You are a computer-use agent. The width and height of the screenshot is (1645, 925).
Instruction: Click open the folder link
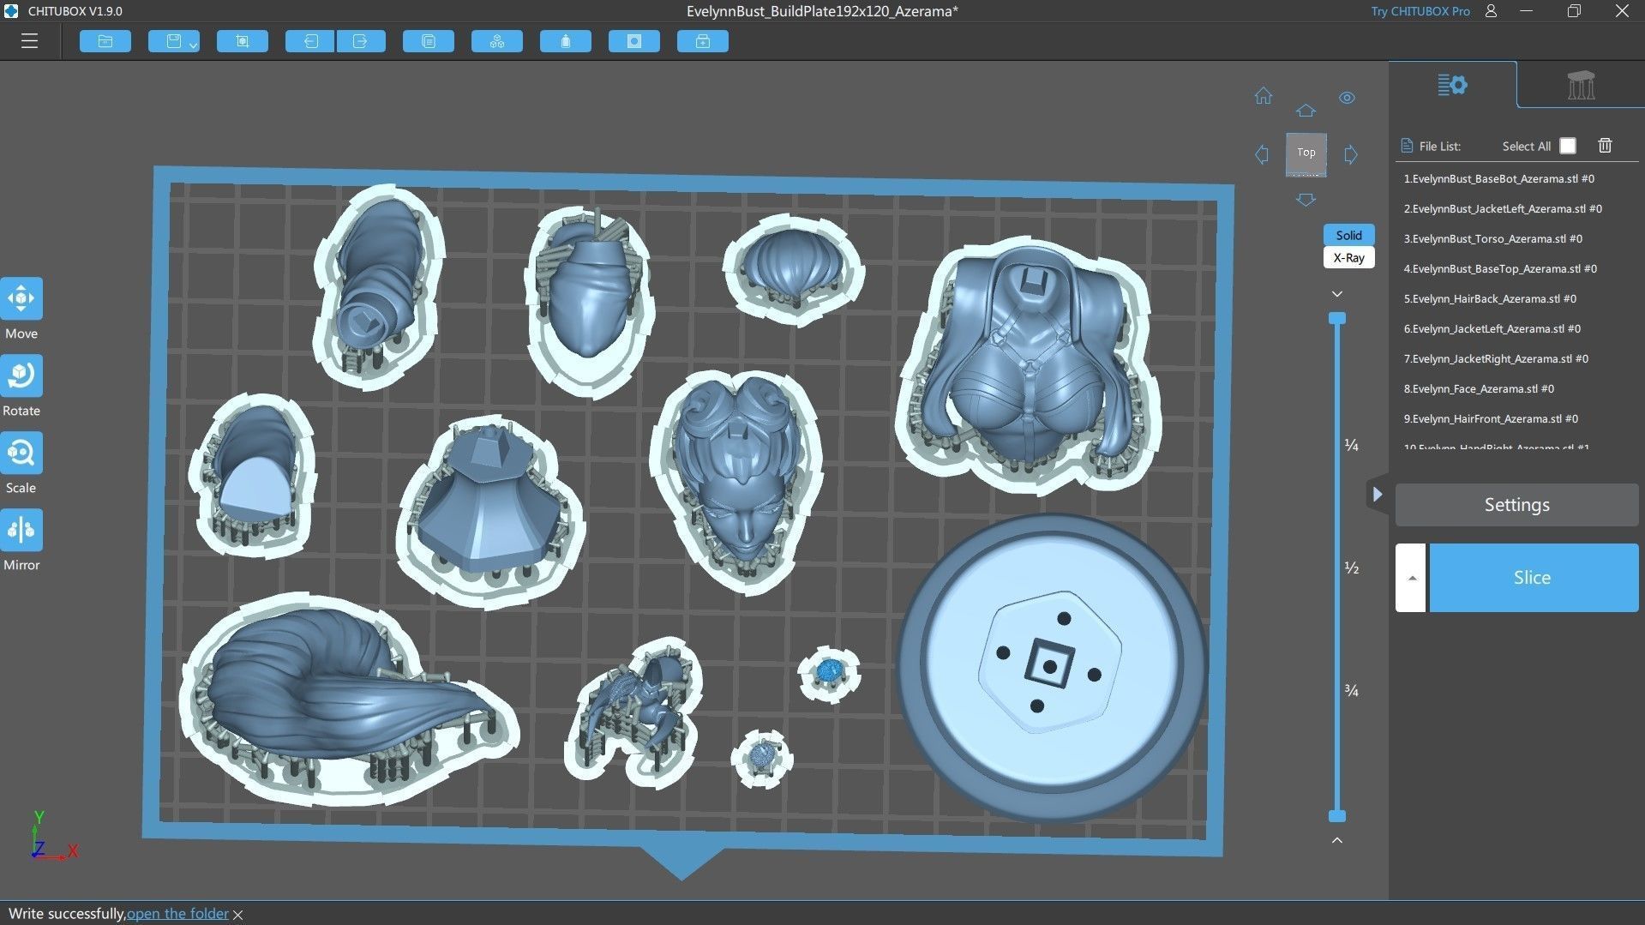click(x=177, y=914)
